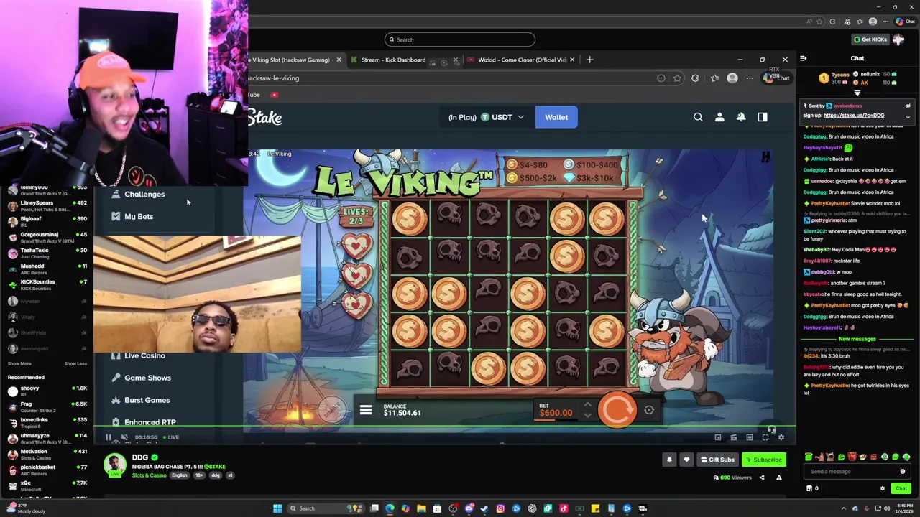Click the autoplay icon beside spin button
920x517 pixels.
point(649,410)
